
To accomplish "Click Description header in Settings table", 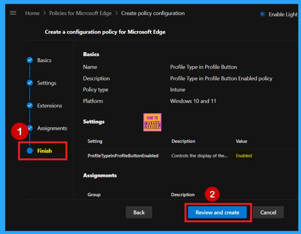I will pos(183,141).
